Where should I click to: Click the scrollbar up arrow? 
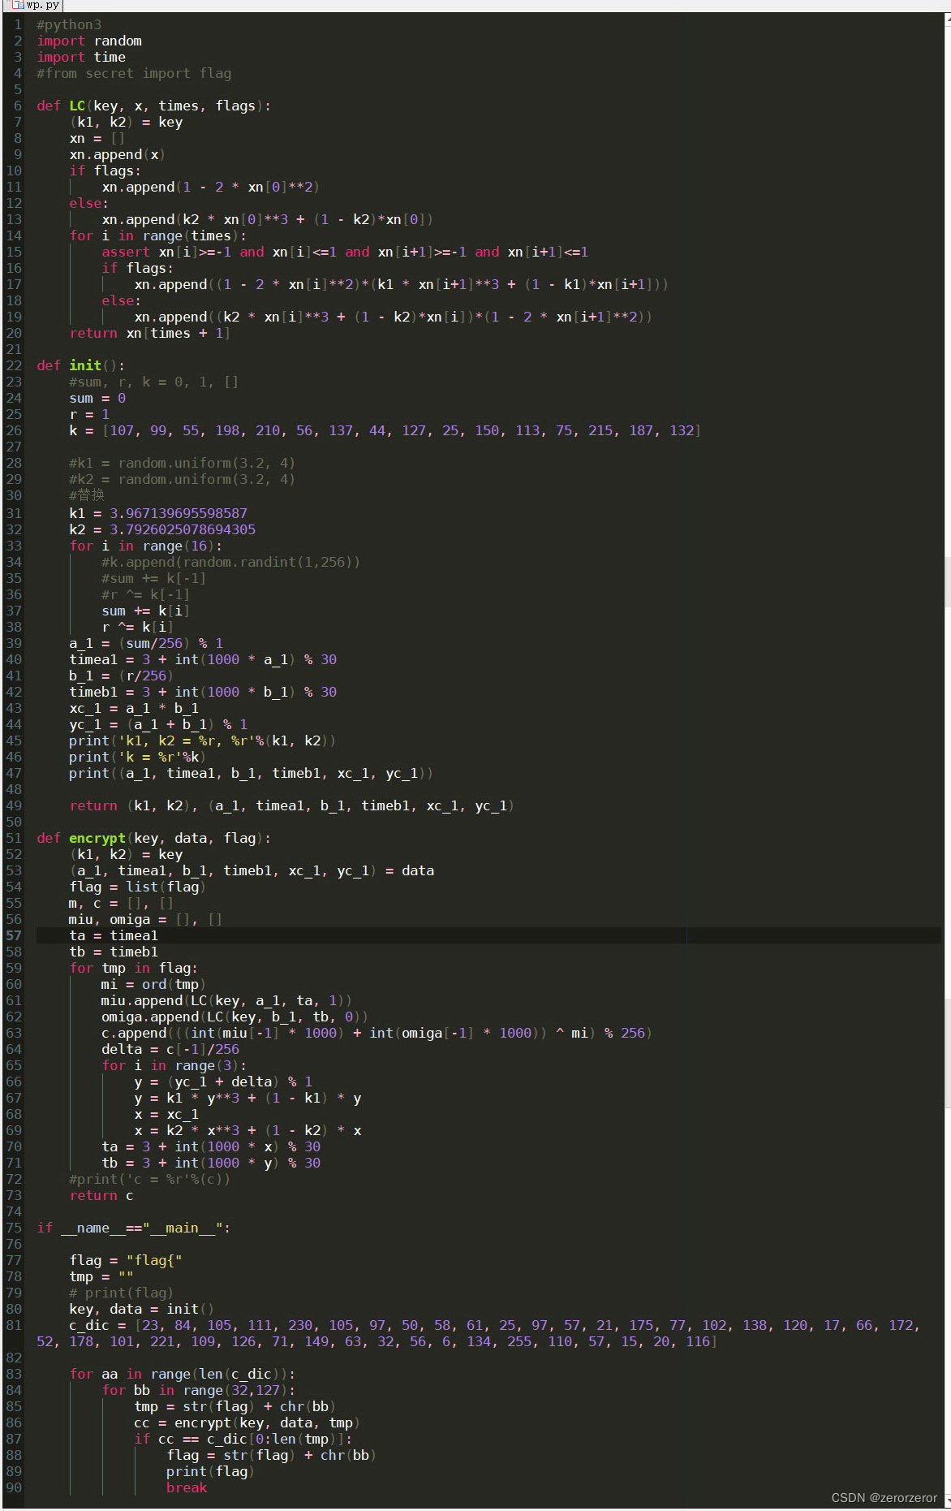[947, 19]
